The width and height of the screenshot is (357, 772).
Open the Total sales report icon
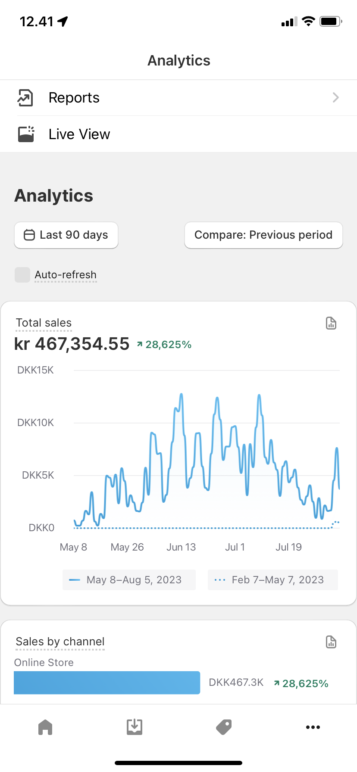tap(331, 323)
